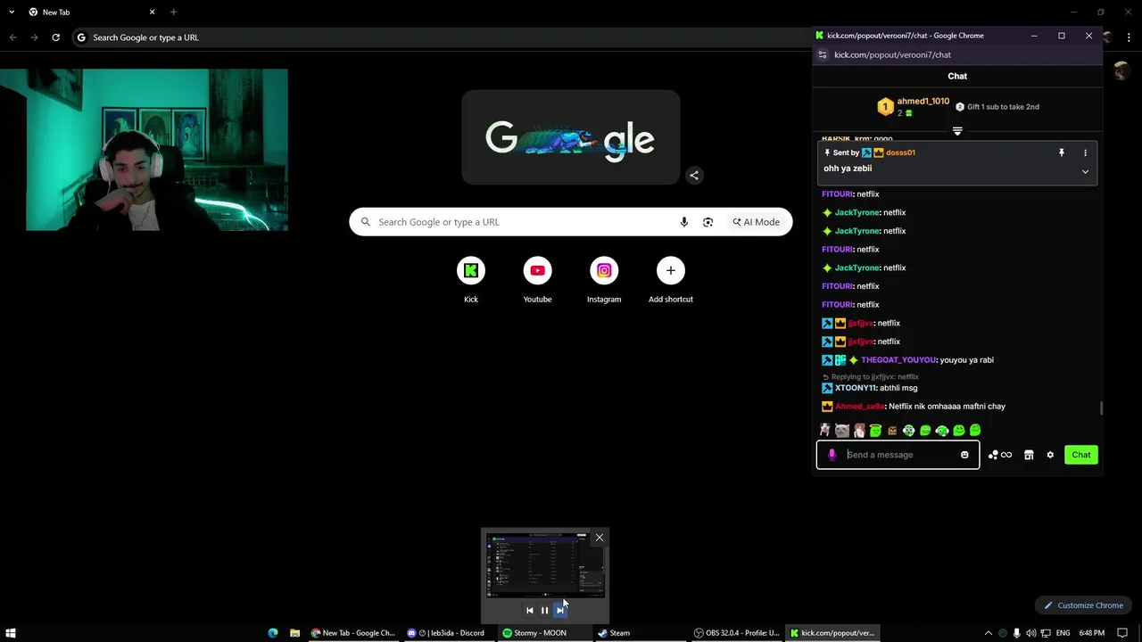Close the New Tab tab
Screen dimensions: 1142x642
[x=152, y=12]
